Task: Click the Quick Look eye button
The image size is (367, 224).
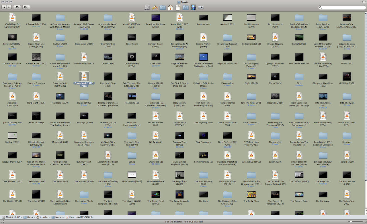Action: 17,7
